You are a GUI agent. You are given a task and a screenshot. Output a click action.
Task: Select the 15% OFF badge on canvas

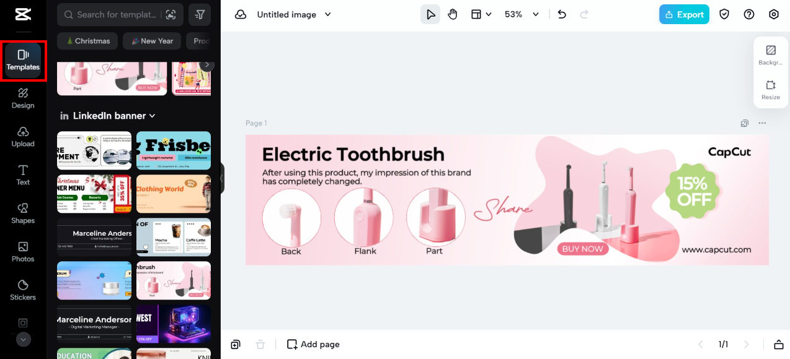click(x=693, y=191)
